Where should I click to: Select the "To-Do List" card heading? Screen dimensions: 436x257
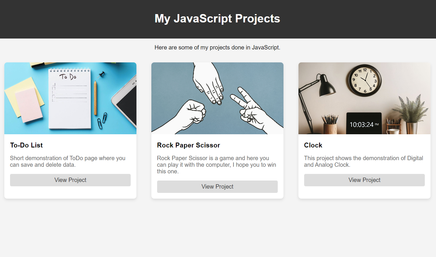[26, 145]
